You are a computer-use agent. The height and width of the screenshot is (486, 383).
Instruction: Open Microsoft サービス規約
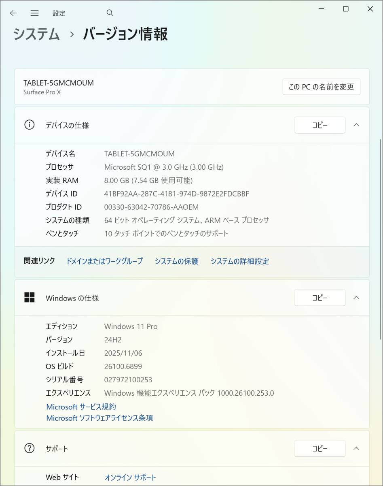coord(80,407)
